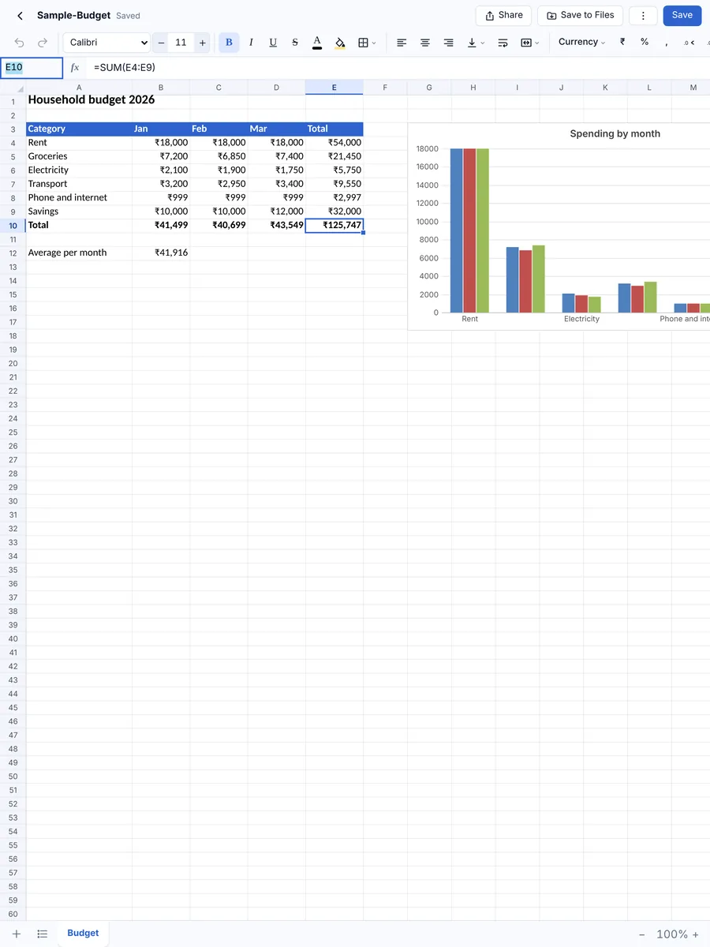Align text center

(x=425, y=43)
